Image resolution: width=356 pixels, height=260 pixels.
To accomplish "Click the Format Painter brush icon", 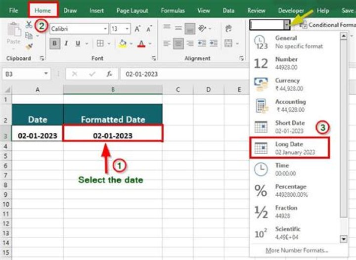I will pos(29,47).
